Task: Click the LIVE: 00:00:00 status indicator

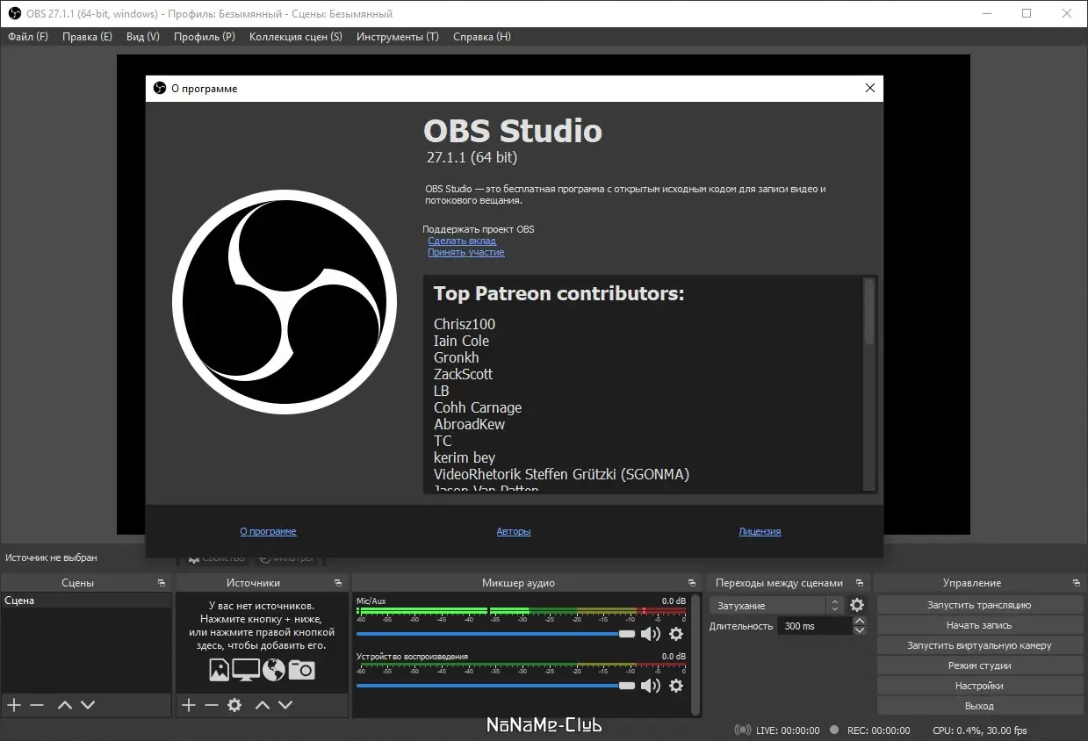Action: (x=777, y=730)
